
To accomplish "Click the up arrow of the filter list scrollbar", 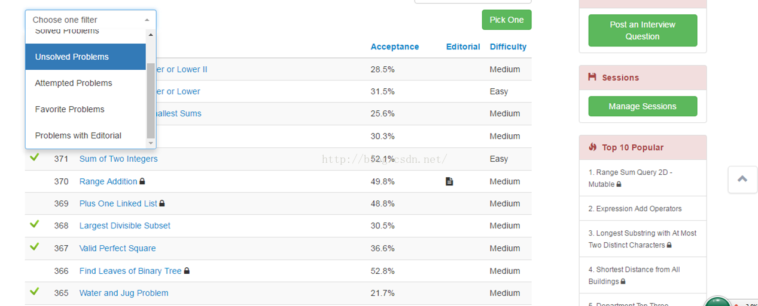I will 151,35.
